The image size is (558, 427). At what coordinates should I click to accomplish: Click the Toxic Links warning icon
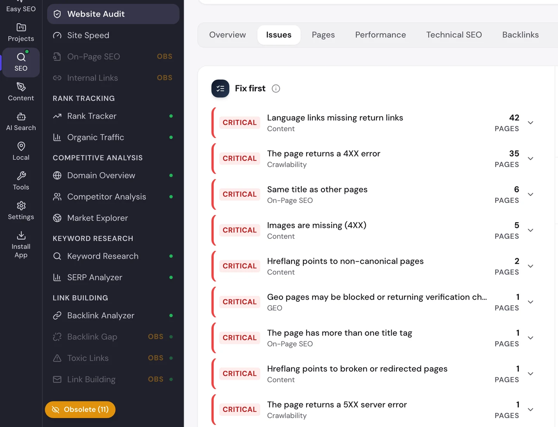[57, 358]
